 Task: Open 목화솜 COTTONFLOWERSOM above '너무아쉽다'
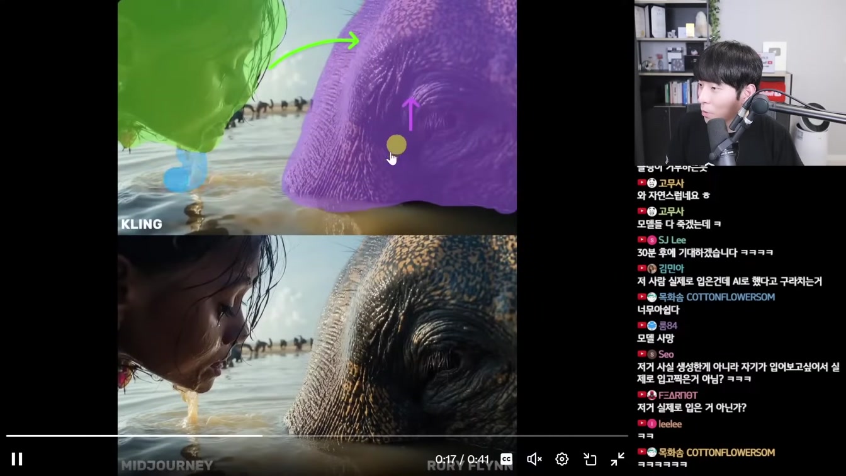click(716, 297)
